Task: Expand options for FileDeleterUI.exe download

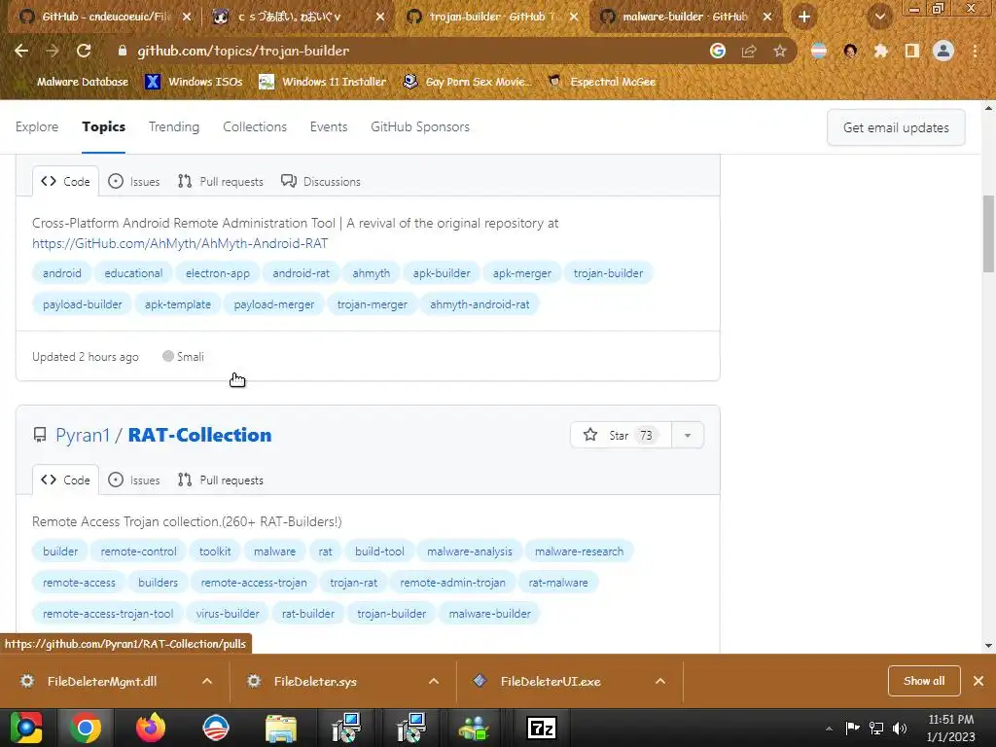Action: pos(660,682)
